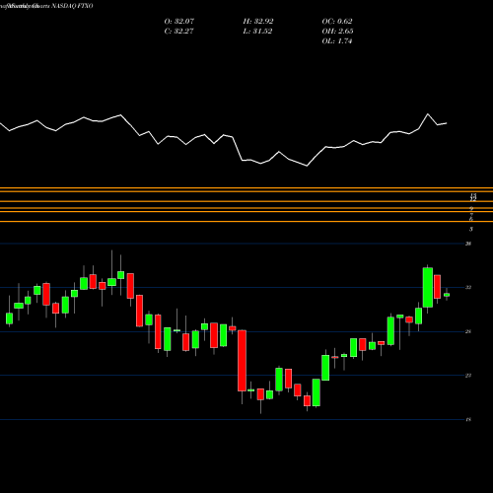Click the 'OC: 0.62' value
Image resolution: width=493 pixels, height=493 pixels.
[x=337, y=21]
